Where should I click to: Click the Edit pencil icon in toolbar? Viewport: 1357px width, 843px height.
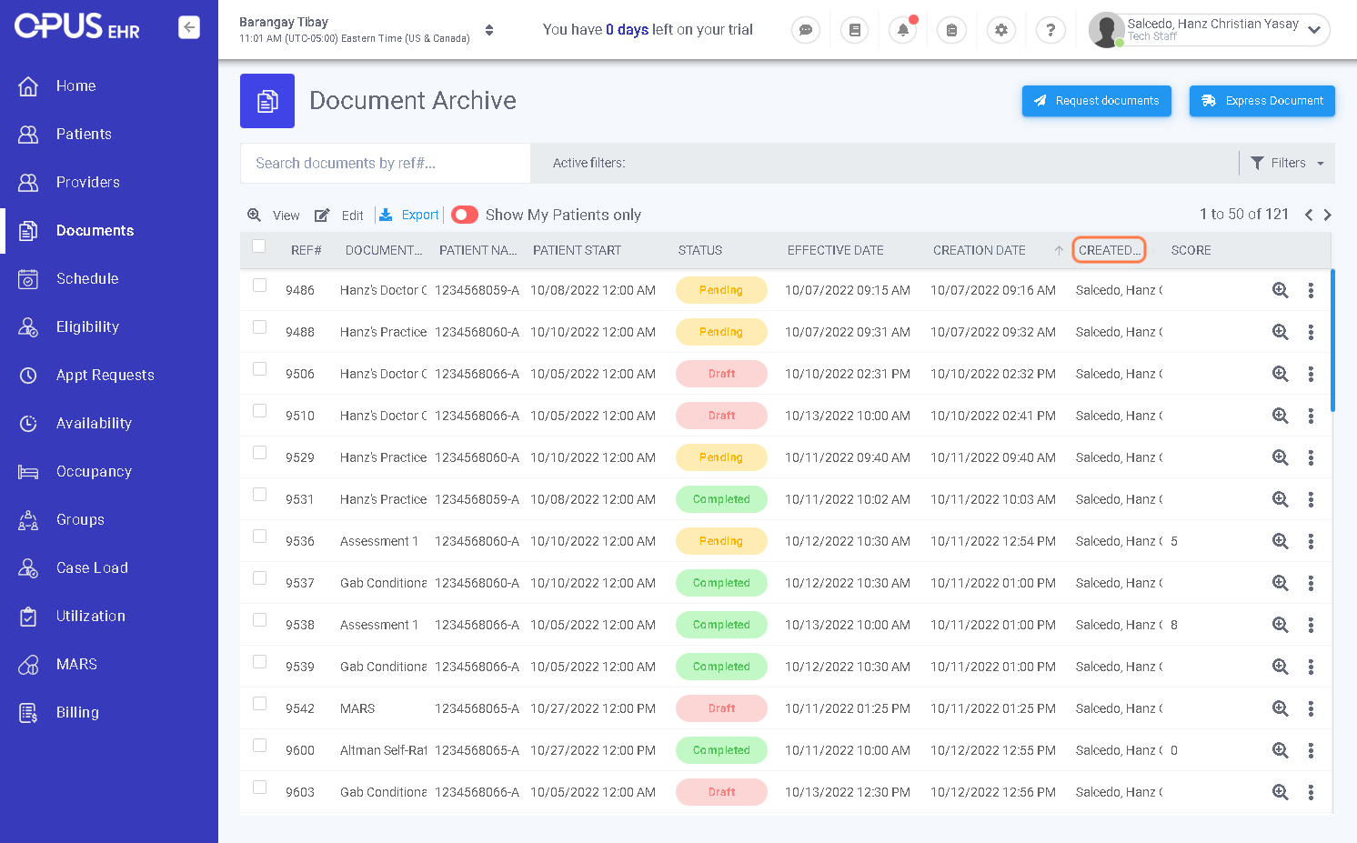click(x=322, y=216)
